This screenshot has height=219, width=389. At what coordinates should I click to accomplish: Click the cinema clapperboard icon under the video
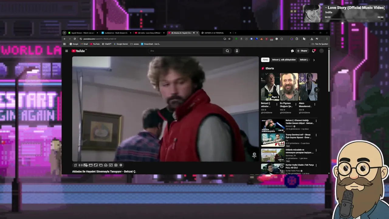(x=91, y=165)
